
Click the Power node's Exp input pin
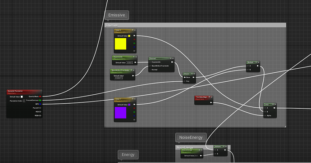tap(185, 81)
